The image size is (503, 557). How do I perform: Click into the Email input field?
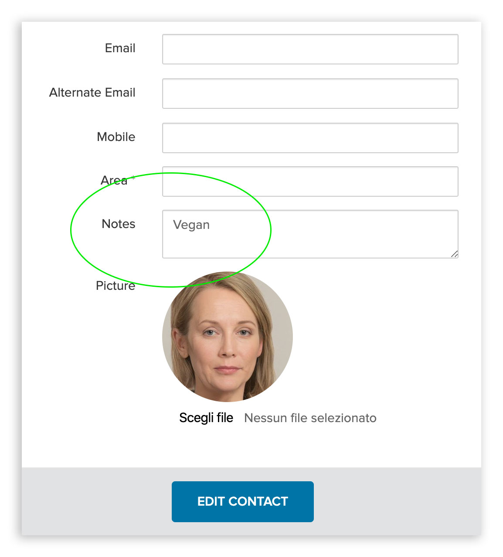point(310,49)
